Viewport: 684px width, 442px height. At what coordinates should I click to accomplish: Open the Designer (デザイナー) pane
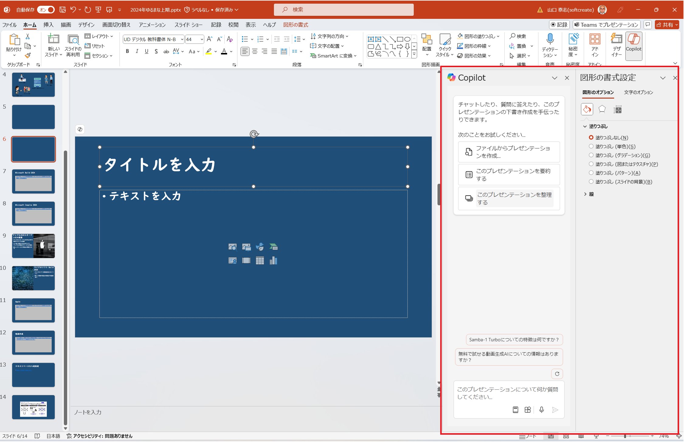pos(616,44)
